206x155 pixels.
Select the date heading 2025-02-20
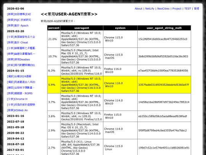click(x=16, y=31)
